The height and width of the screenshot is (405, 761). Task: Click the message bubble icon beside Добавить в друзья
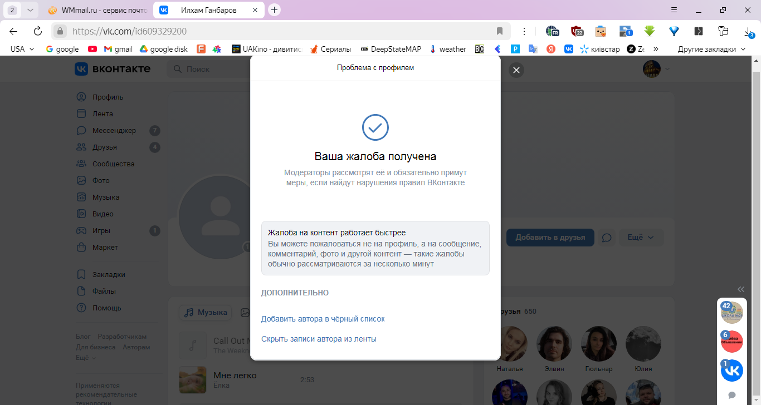[x=607, y=238]
